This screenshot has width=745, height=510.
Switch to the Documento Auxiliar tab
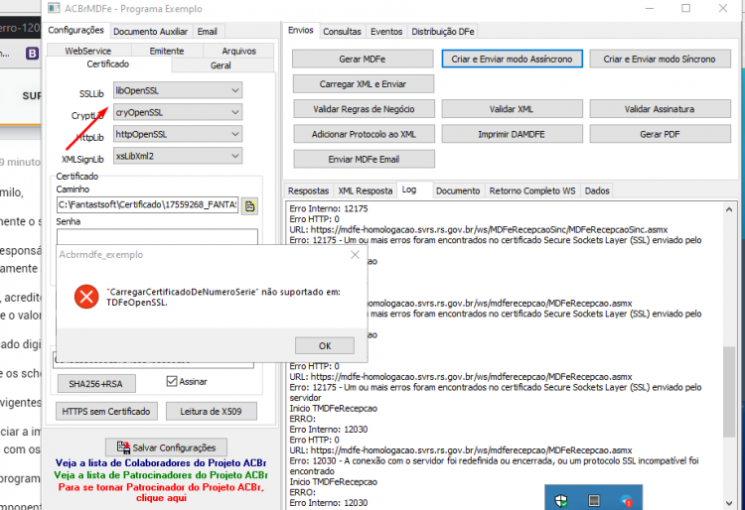pos(151,32)
